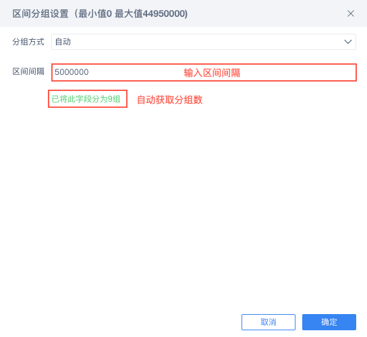Click the red box around the group count message
The width and height of the screenshot is (367, 337).
[88, 98]
